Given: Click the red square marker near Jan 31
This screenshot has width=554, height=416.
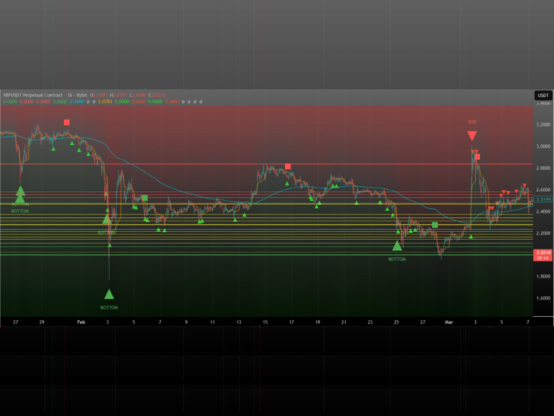Looking at the screenshot, I should [67, 123].
